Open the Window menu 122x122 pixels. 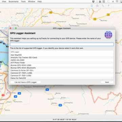[x=32, y=1]
